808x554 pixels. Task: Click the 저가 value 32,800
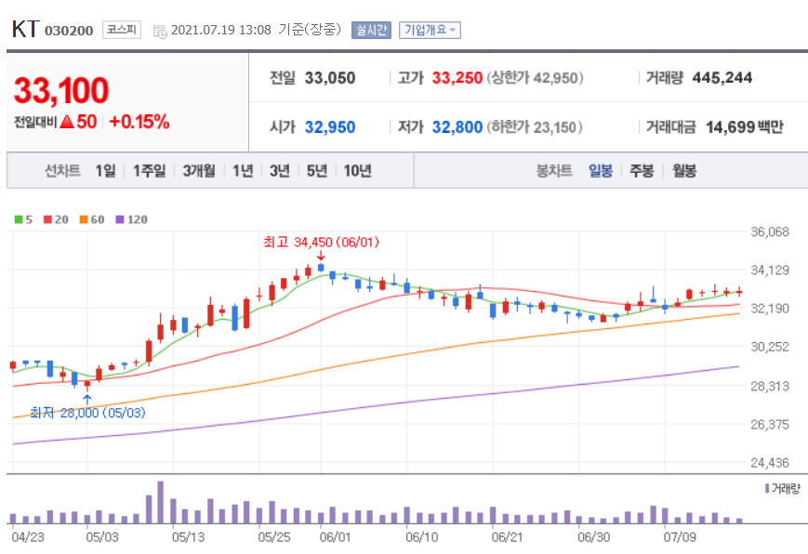(x=457, y=126)
